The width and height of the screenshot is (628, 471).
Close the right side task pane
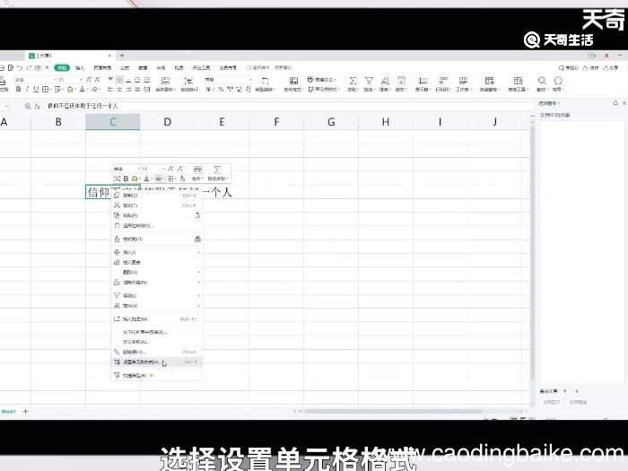624,103
